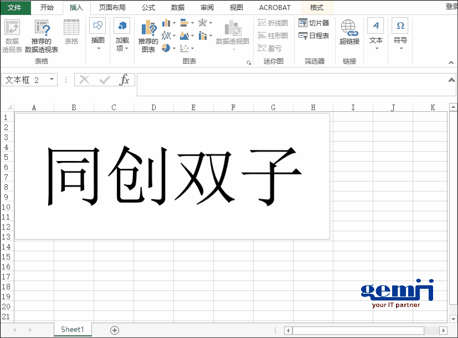Insert a column chart from the ribbon

(x=166, y=23)
